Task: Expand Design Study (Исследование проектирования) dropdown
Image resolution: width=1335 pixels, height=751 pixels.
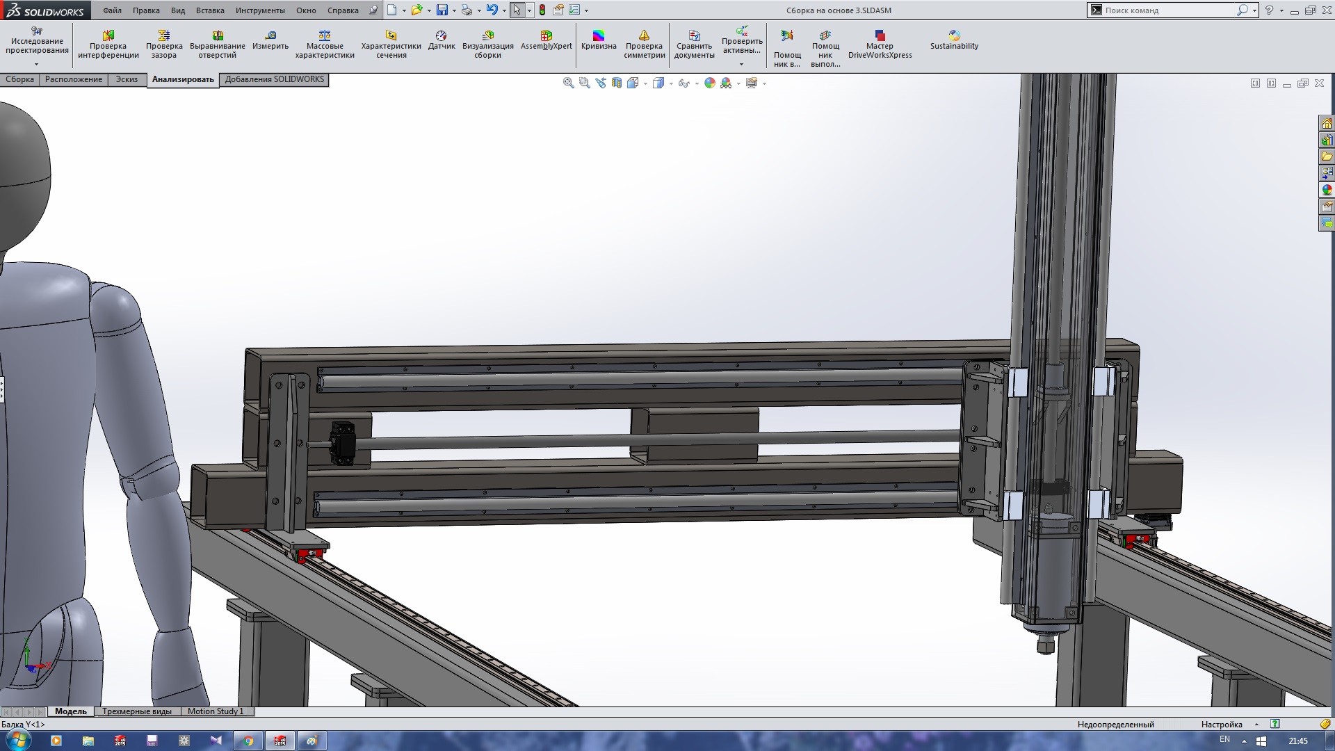Action: coord(37,64)
